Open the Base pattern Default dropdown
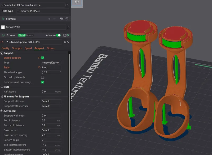The image size is (212, 155). [51, 130]
